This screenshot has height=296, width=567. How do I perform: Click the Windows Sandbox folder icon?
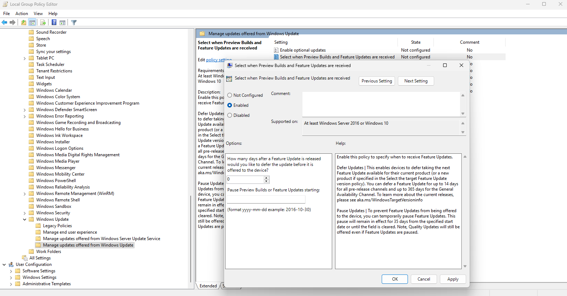pyautogui.click(x=32, y=206)
